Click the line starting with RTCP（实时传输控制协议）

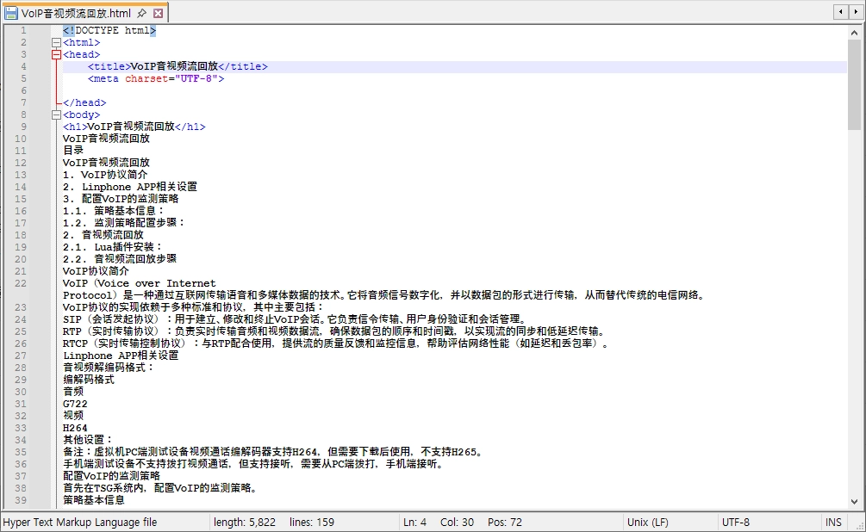pyautogui.click(x=337, y=343)
